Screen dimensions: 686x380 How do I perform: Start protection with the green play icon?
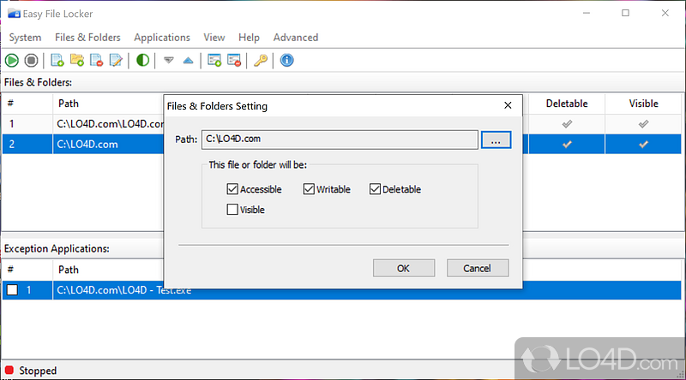click(x=12, y=60)
